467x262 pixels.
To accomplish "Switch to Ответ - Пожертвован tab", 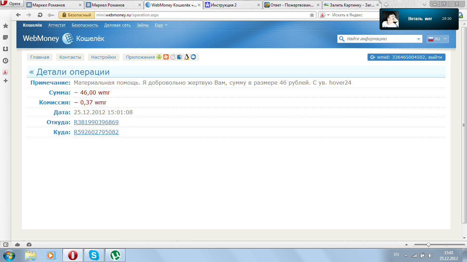I will point(292,5).
